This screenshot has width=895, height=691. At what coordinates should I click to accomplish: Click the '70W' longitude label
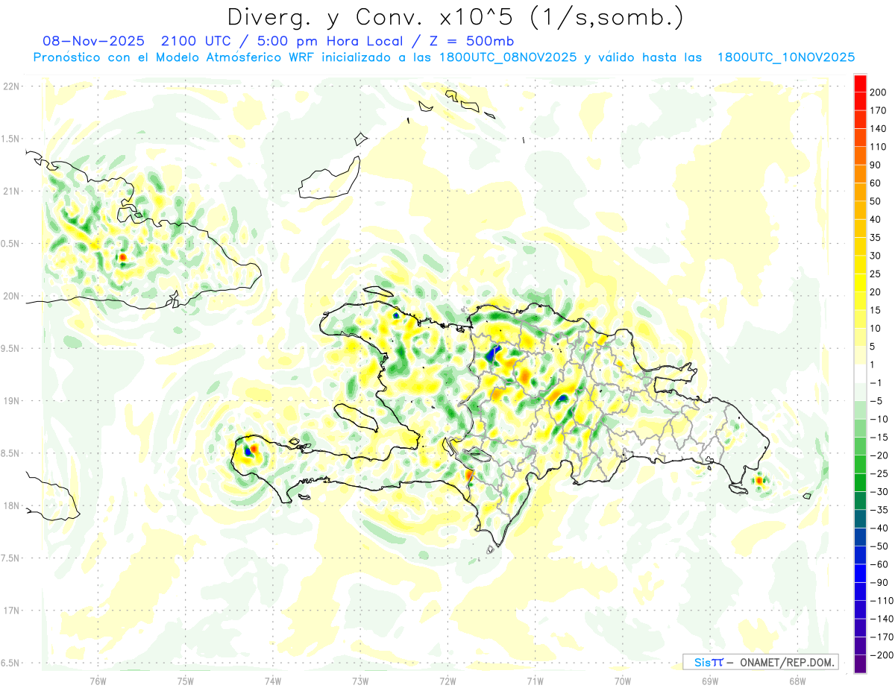click(622, 681)
